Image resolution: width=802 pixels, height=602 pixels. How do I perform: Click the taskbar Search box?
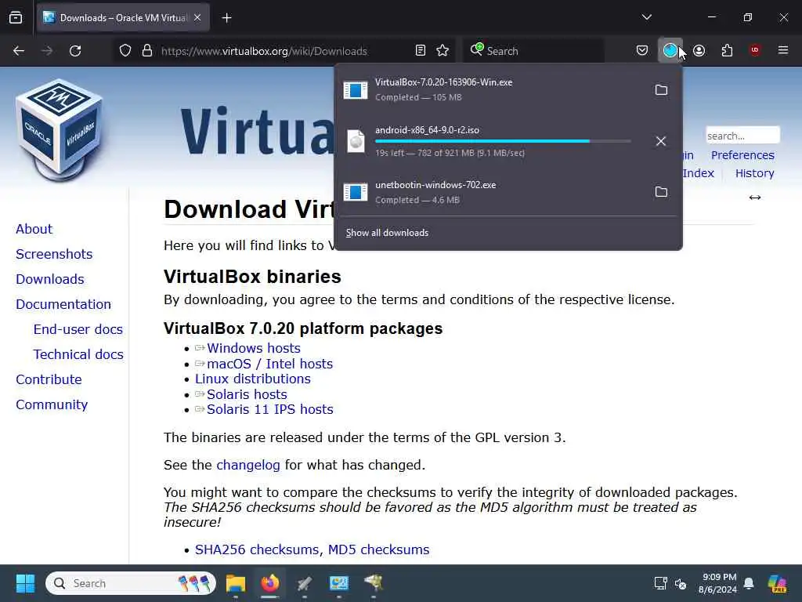coord(131,583)
